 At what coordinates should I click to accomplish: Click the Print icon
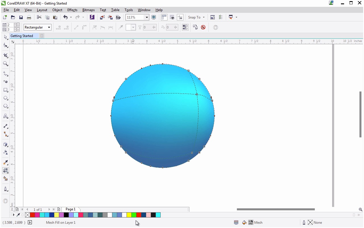pos(29,17)
